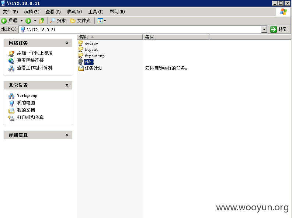Open the Workgroup link
Screen dimensions: 292x218
27,96
